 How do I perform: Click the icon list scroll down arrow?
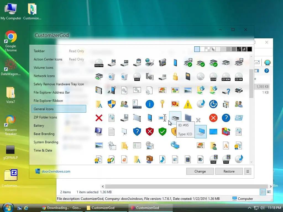(x=251, y=162)
